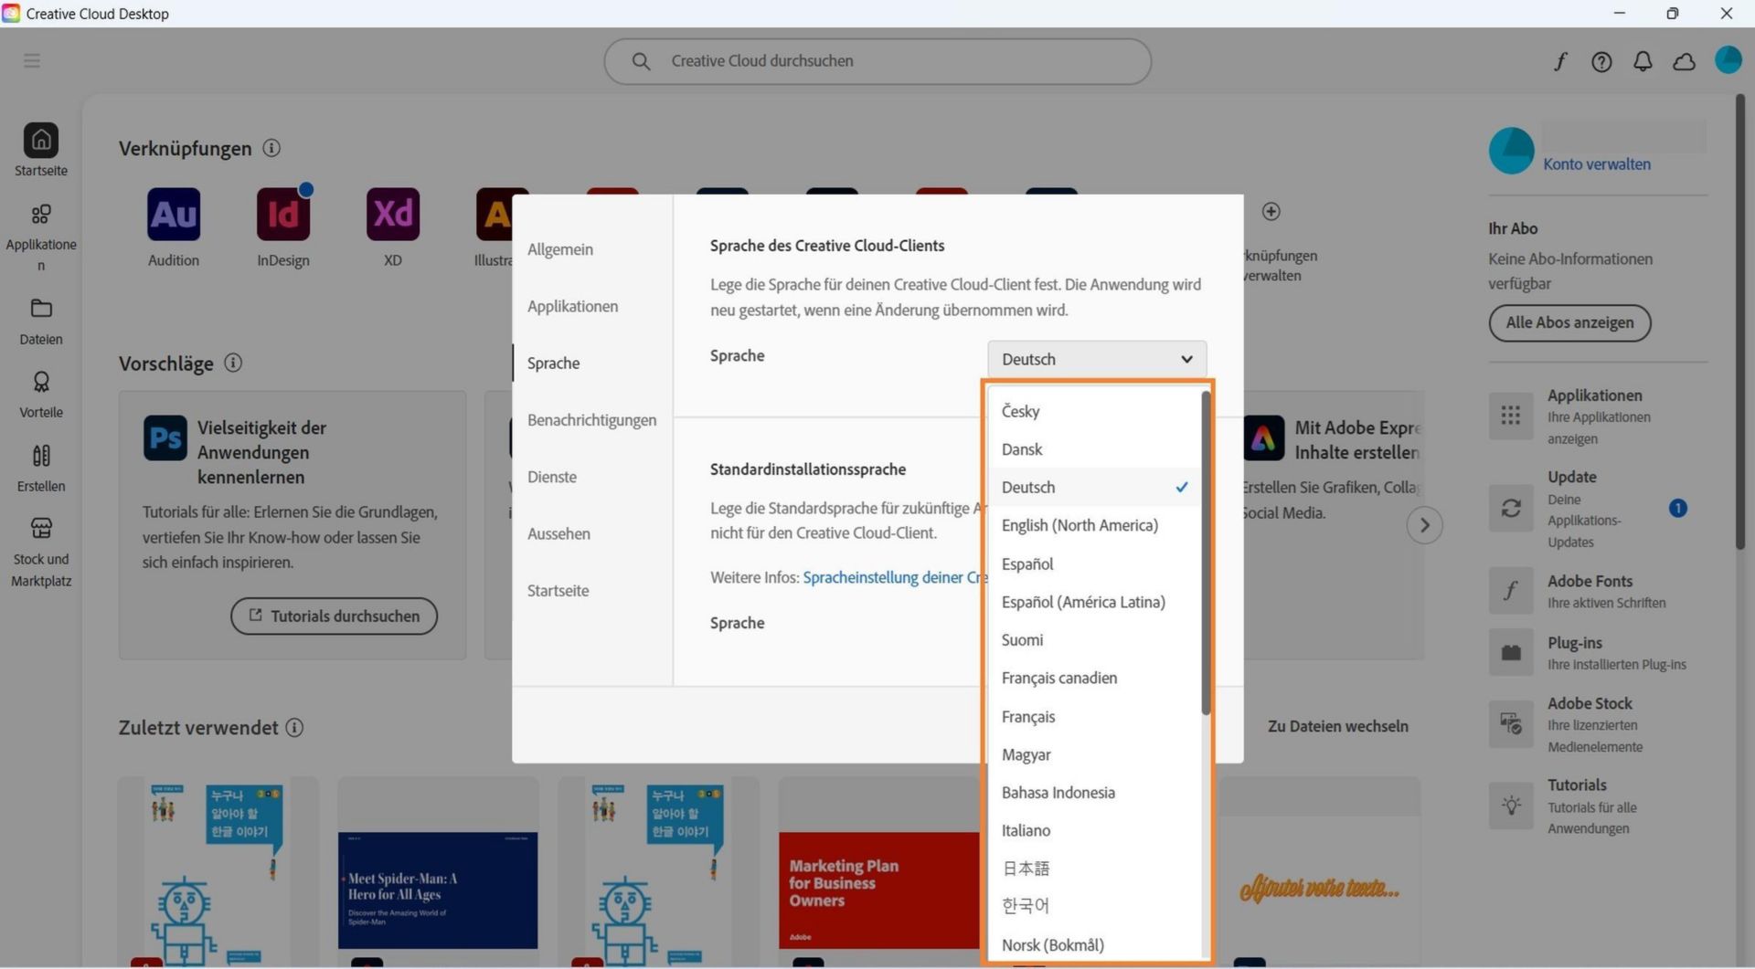Choose Français canadien option
The height and width of the screenshot is (969, 1755).
1095,678
